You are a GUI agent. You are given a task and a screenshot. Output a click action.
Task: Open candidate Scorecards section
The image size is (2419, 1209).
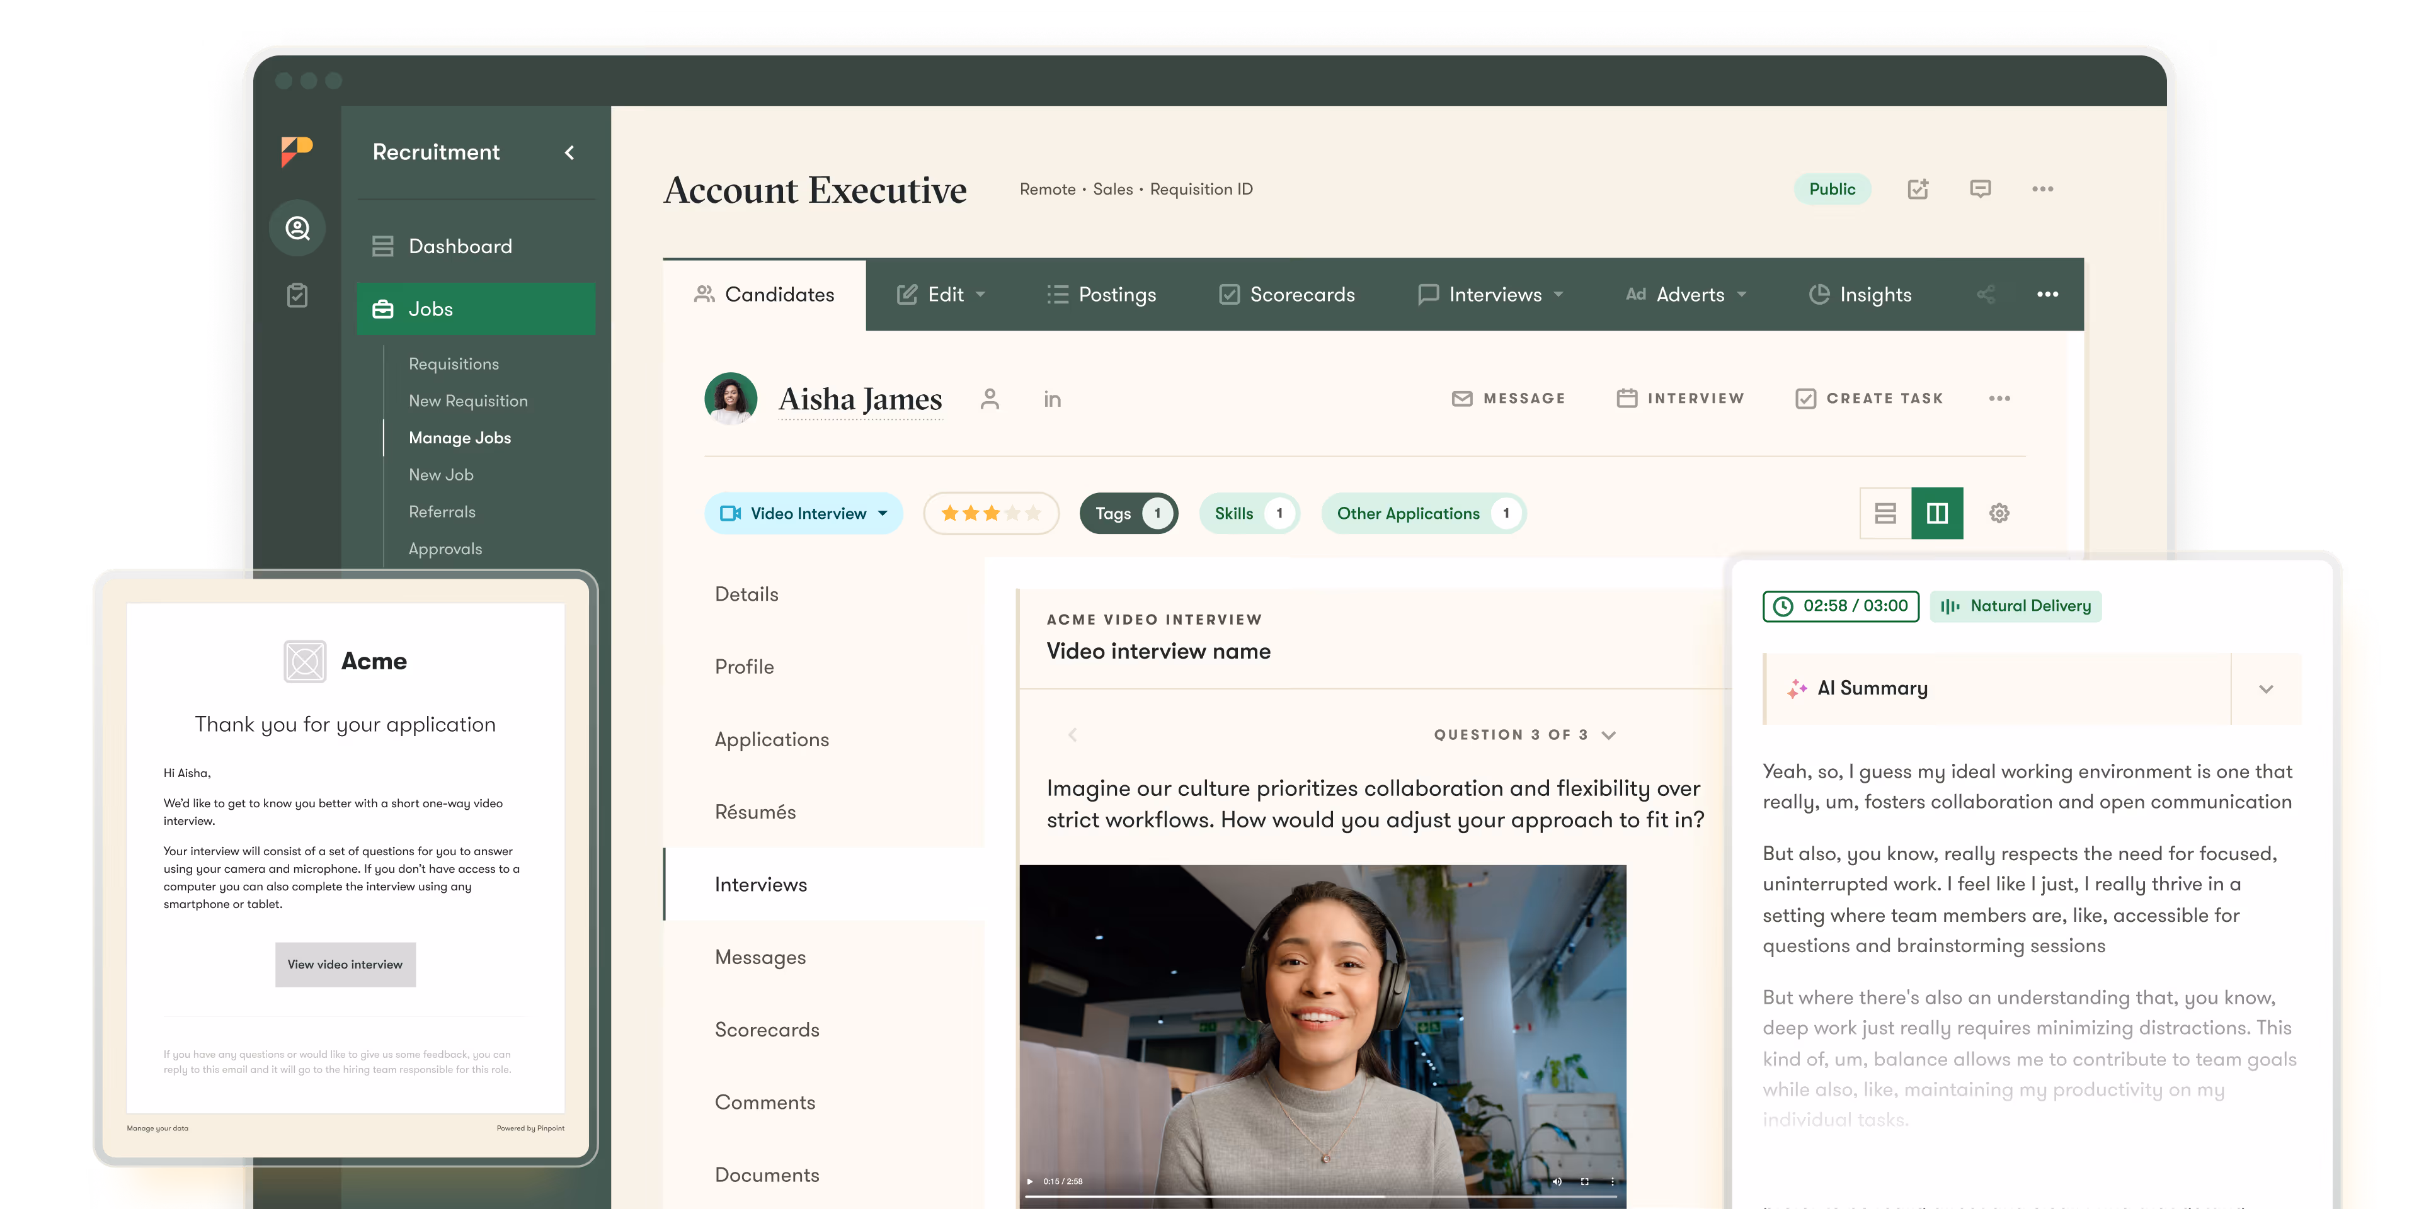[823, 1030]
